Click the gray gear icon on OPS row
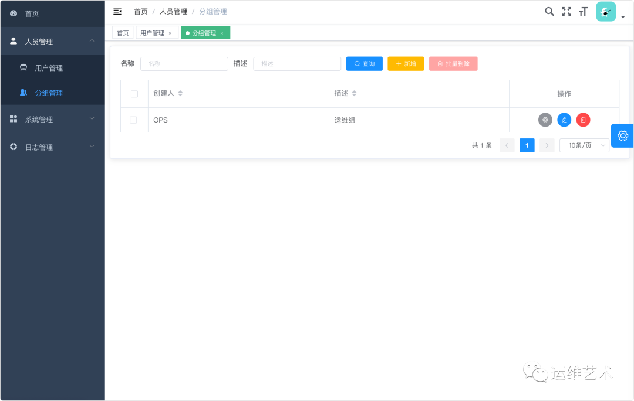634x401 pixels. point(545,120)
